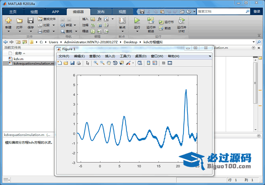Click the green Run (运行) button
This screenshot has width=265, height=185.
tap(137, 22)
